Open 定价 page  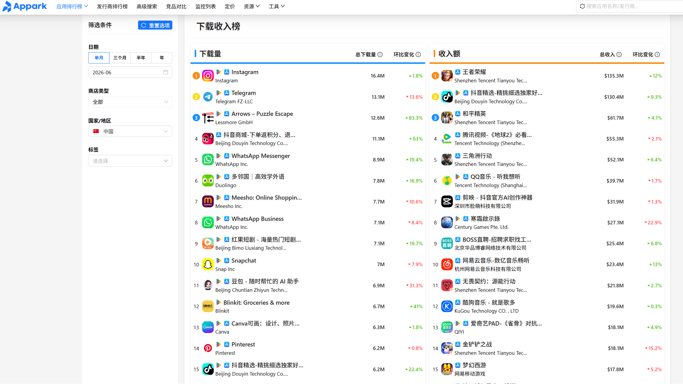click(230, 6)
